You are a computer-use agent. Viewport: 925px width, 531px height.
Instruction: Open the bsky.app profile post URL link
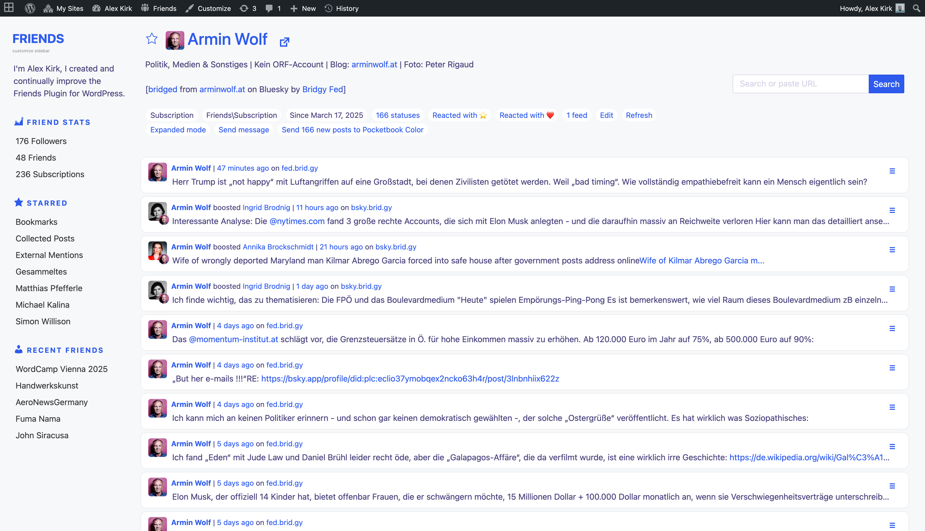click(x=410, y=379)
